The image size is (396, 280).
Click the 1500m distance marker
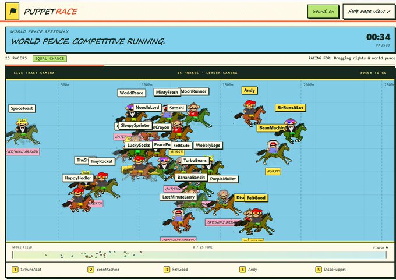click(228, 85)
